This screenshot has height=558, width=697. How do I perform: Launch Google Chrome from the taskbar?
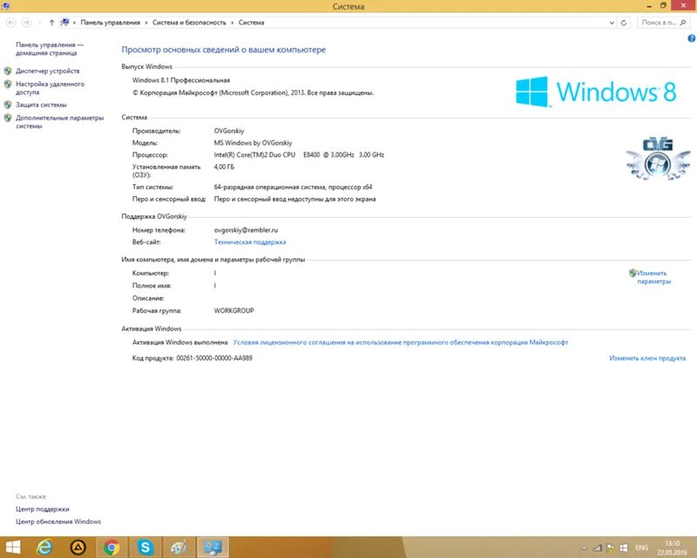click(x=112, y=547)
